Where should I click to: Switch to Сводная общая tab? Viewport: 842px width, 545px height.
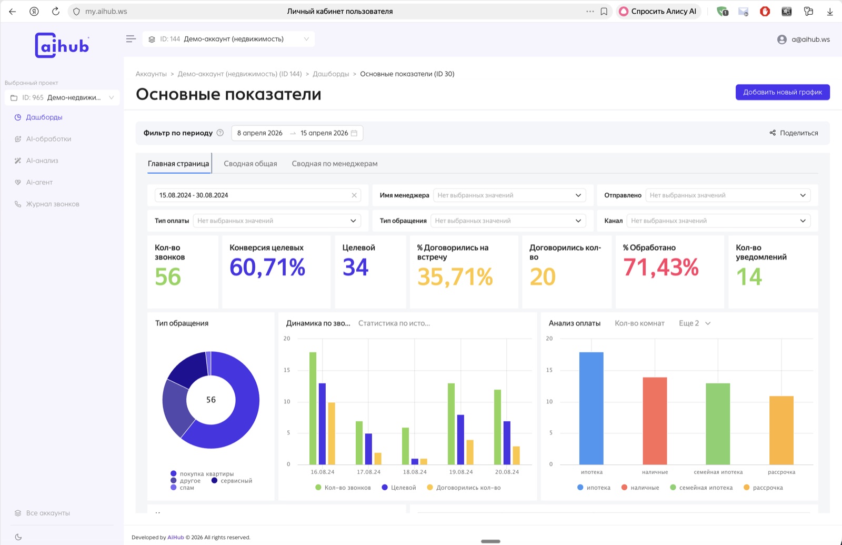[x=250, y=164]
